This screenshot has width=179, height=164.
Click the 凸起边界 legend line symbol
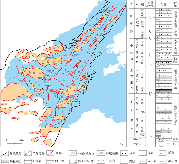point(28,153)
